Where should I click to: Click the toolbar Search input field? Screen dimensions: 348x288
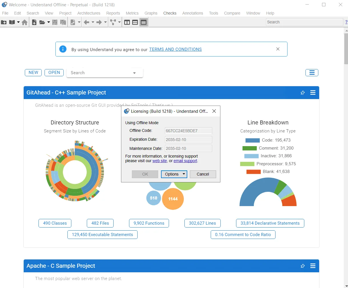[x=304, y=22]
